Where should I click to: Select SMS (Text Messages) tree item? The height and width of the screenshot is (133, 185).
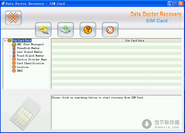click(30, 44)
